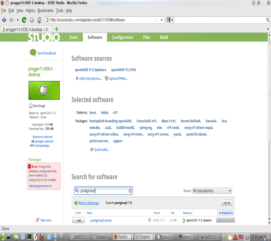Reload the page with green refresh icon
The height and width of the screenshot is (241, 271).
point(24,20)
